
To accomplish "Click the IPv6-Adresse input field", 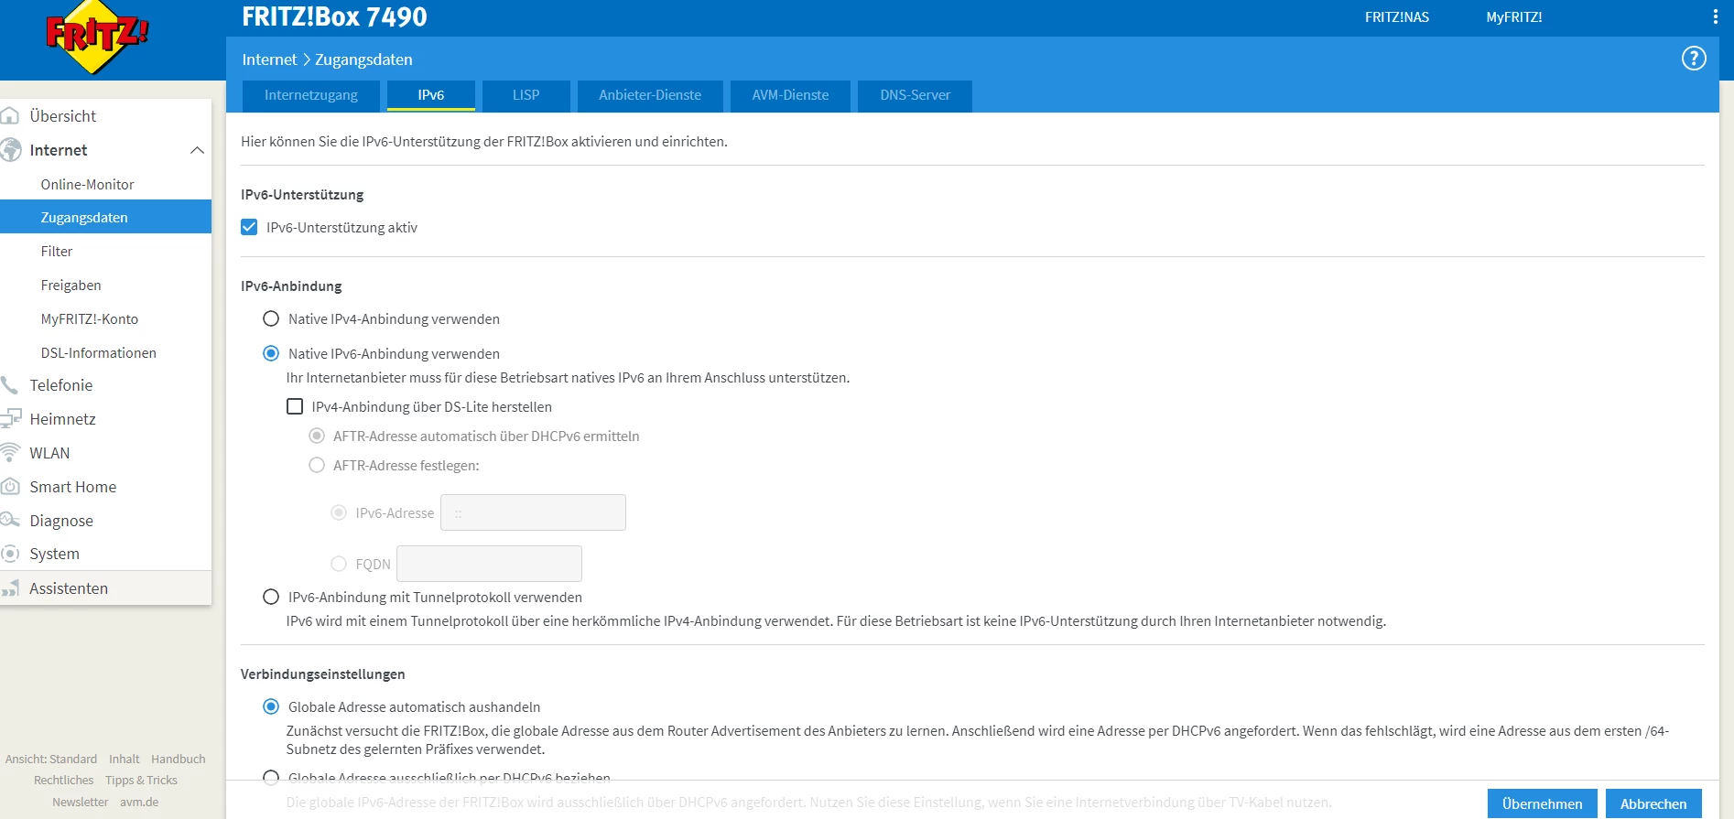I will tap(533, 512).
